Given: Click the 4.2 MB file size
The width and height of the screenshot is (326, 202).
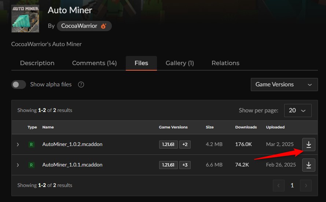Looking at the screenshot, I should coord(214,144).
